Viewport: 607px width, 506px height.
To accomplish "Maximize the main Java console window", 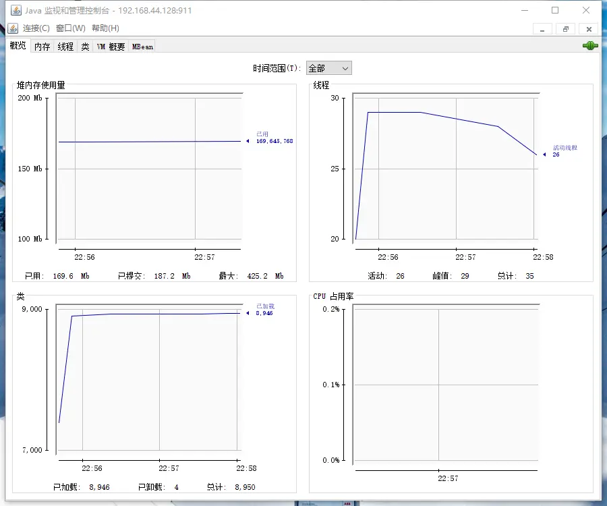I will (555, 10).
